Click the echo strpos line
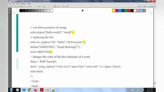The width and height of the screenshot is (164, 92). 52,32
